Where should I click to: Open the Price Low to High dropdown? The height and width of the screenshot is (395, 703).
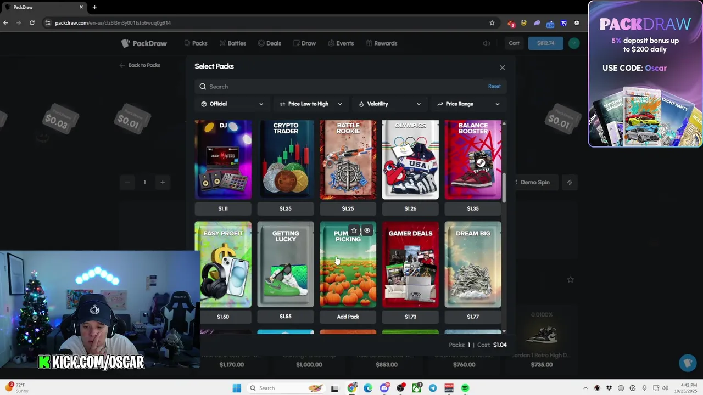311,104
